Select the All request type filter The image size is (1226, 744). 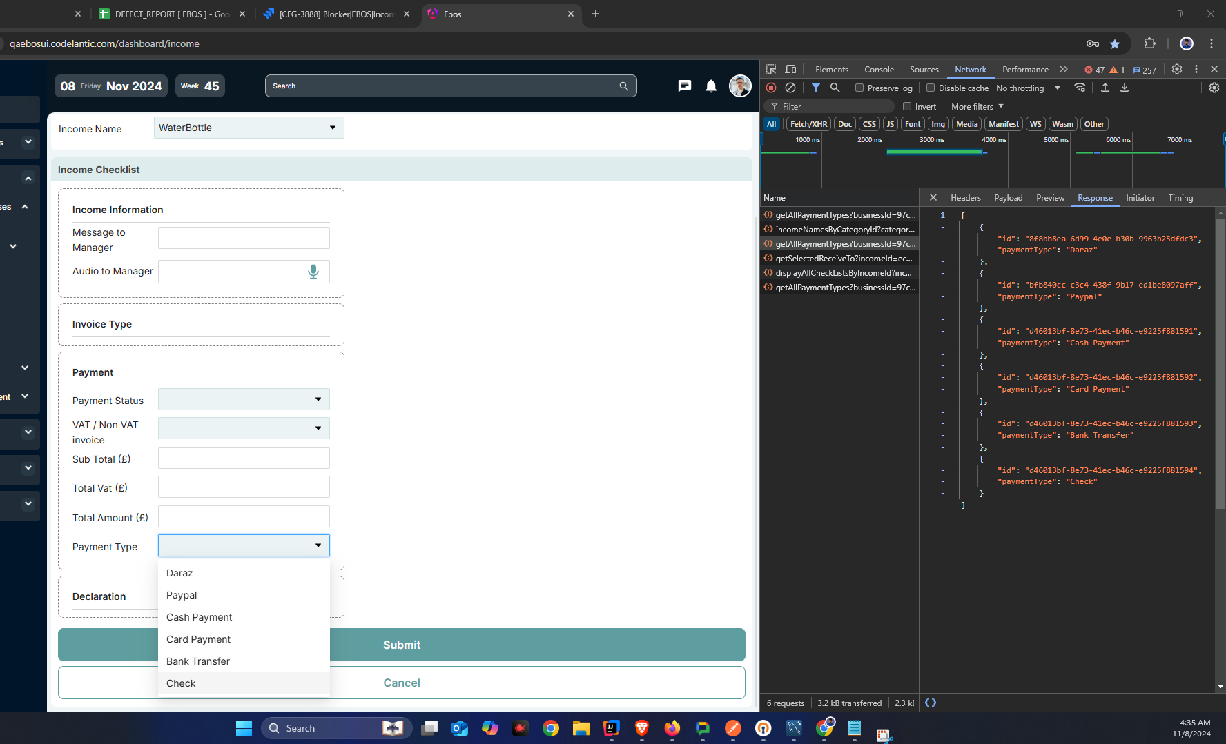[772, 124]
